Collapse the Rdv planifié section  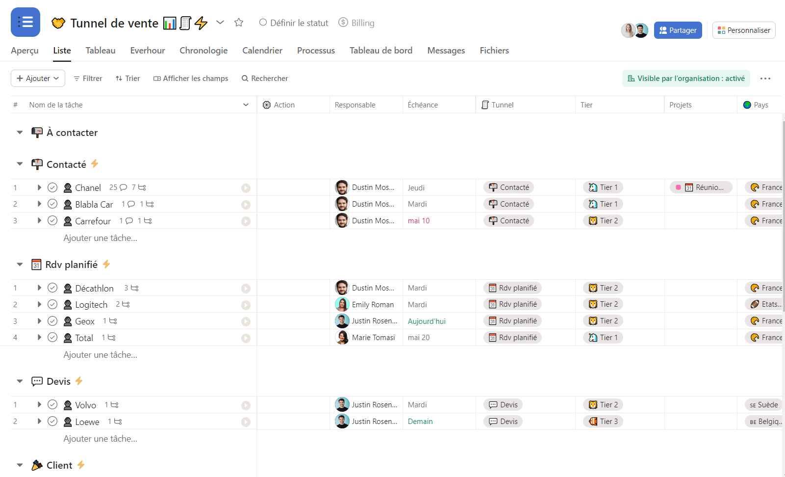point(20,265)
